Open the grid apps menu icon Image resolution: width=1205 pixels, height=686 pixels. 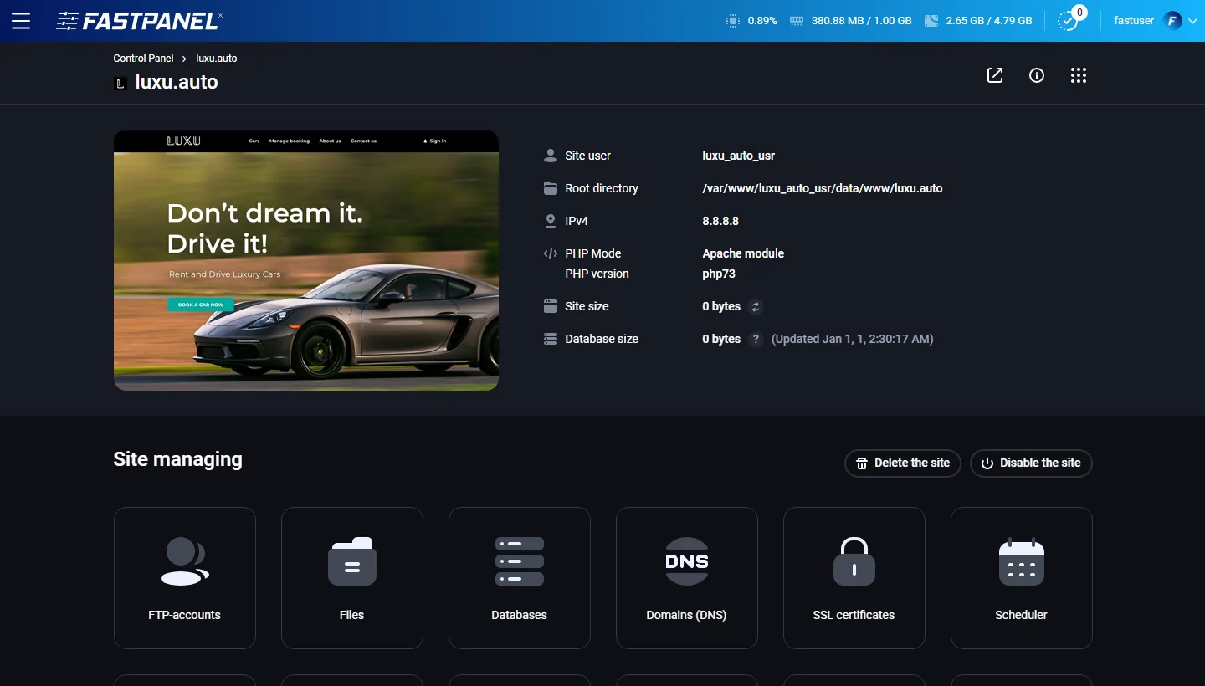point(1079,75)
